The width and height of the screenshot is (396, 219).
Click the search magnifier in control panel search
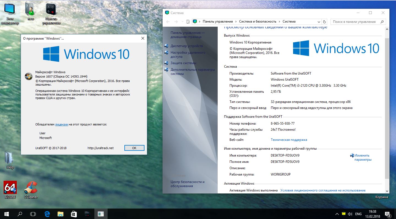tap(382, 21)
